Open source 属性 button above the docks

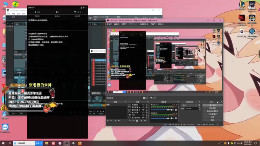(146, 98)
